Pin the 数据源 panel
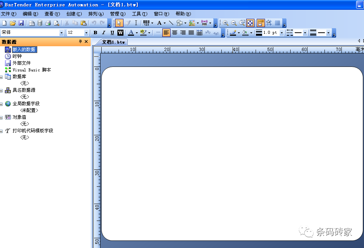The height and width of the screenshot is (248, 364). pos(80,41)
